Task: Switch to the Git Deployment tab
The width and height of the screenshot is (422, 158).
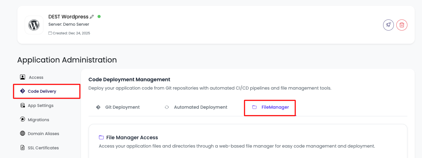Action: pyautogui.click(x=118, y=107)
